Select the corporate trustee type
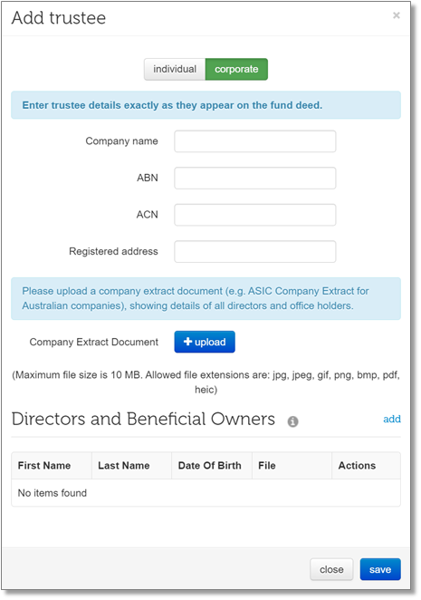 click(x=236, y=69)
